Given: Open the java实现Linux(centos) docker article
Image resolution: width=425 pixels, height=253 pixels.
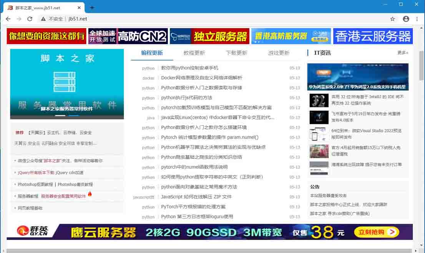Looking at the screenshot, I should [217, 118].
